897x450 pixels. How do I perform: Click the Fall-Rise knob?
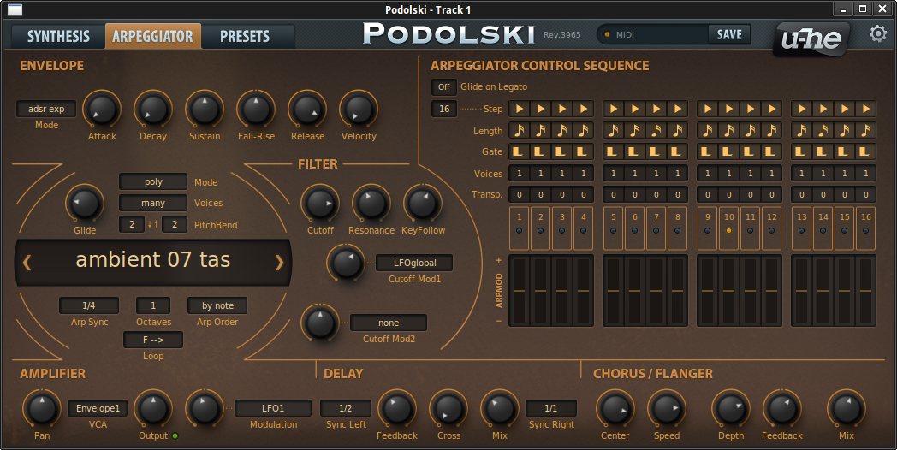point(256,109)
